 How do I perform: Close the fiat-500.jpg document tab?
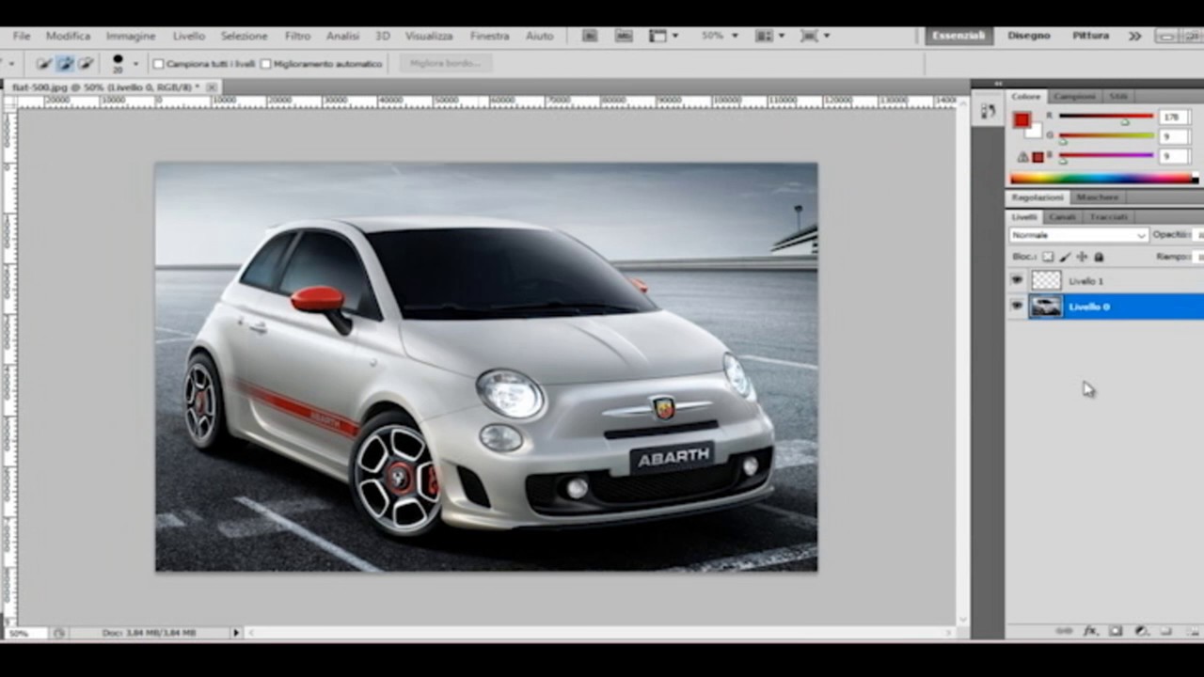coord(212,87)
